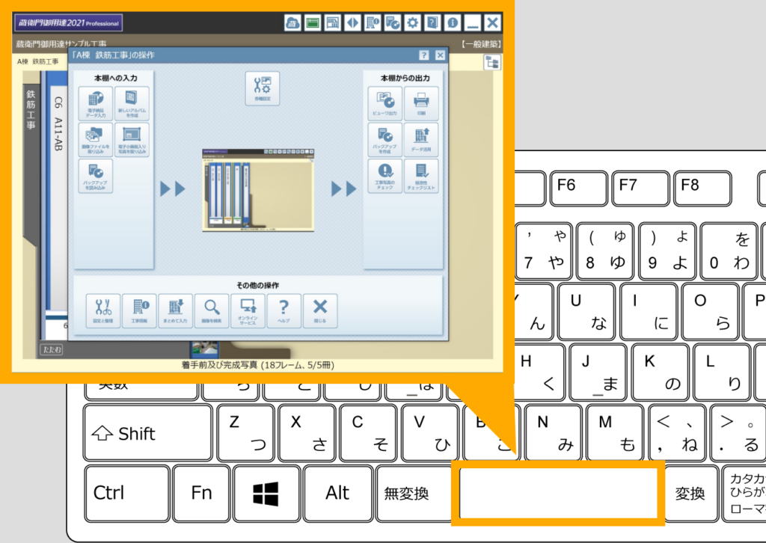Click 新しいアルバムを作成 icon

[x=131, y=104]
